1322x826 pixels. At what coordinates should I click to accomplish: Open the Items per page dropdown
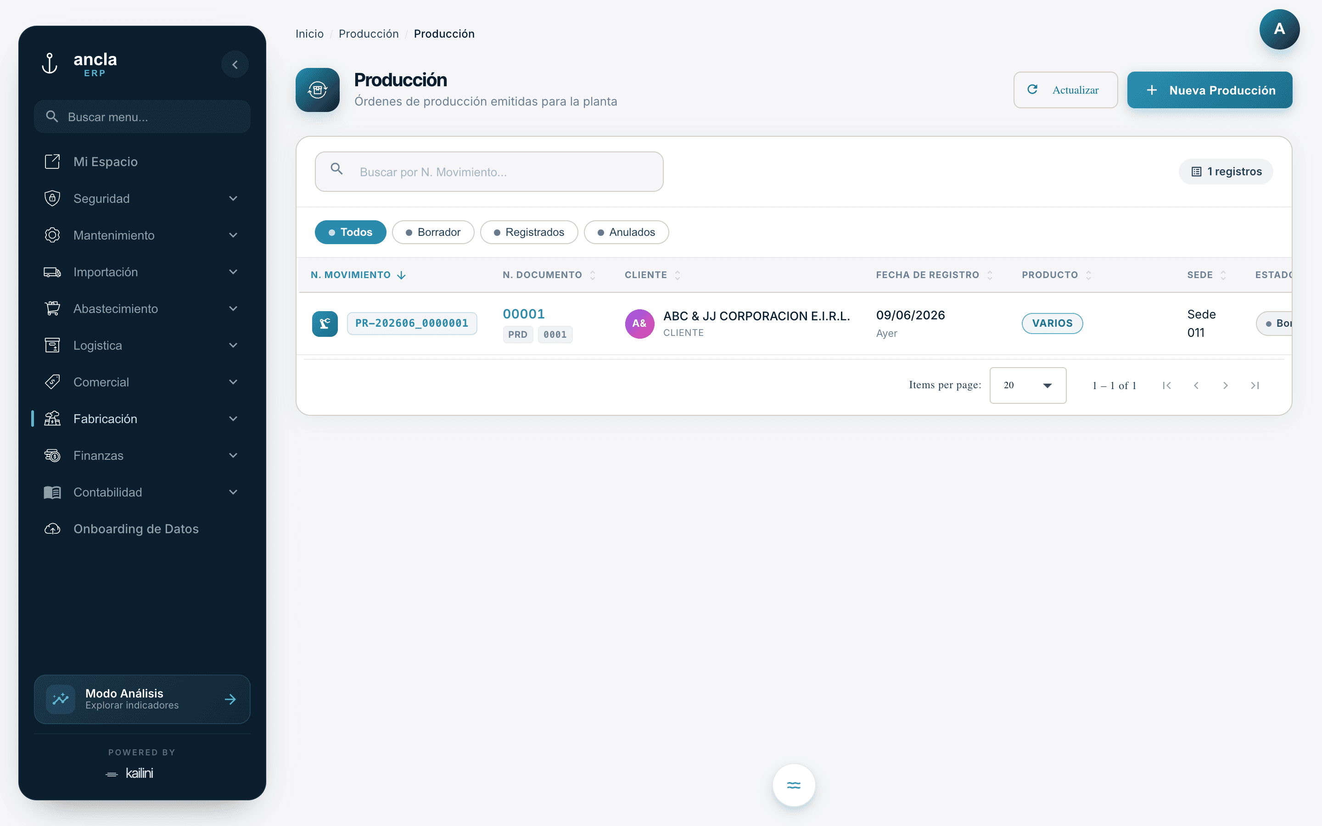(x=1028, y=385)
